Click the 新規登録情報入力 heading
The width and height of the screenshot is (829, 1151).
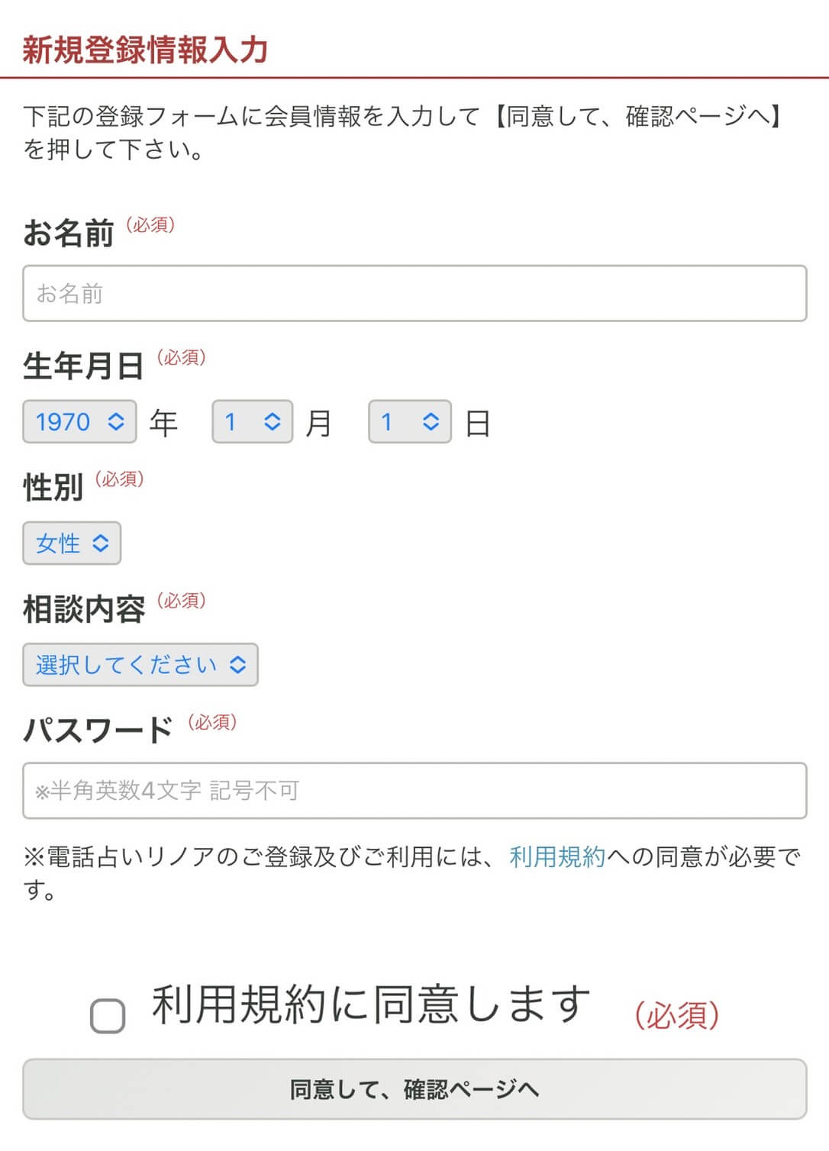(x=145, y=50)
